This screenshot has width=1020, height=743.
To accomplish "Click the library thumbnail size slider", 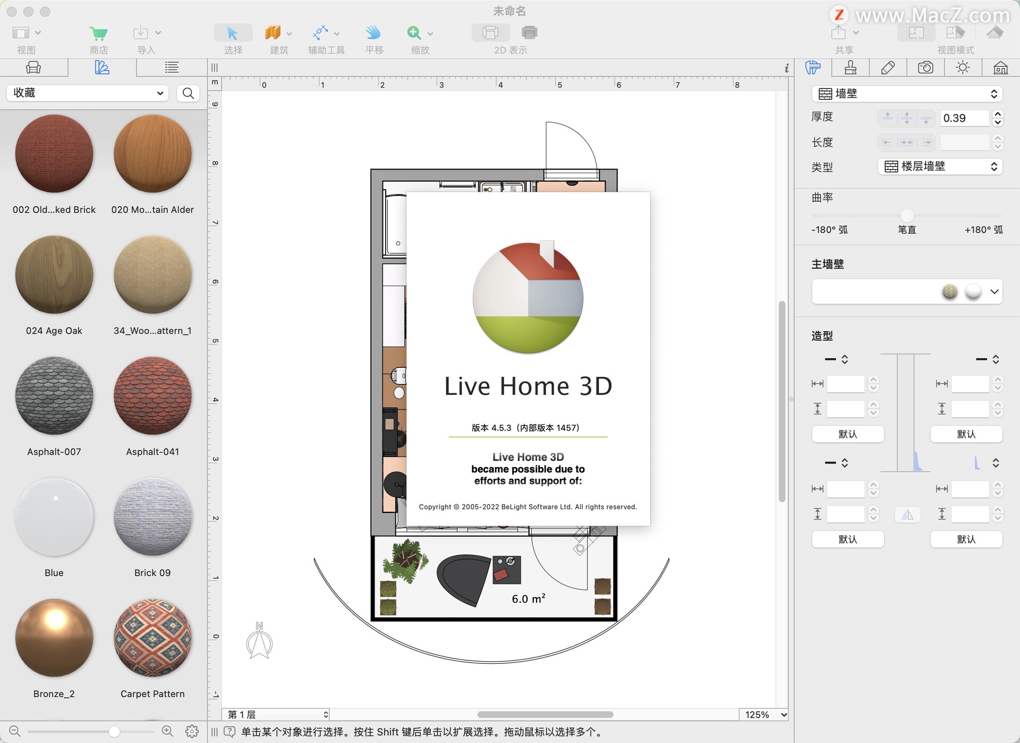I will point(114,731).
